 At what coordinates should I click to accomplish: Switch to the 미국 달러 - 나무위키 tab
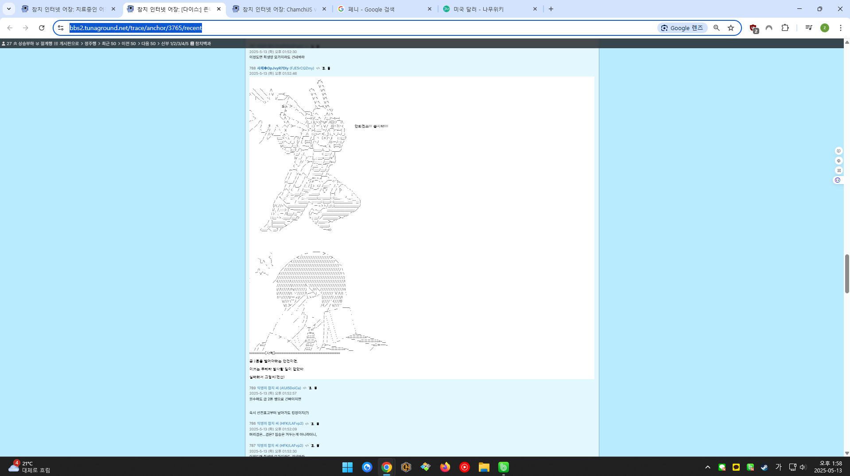click(x=489, y=9)
